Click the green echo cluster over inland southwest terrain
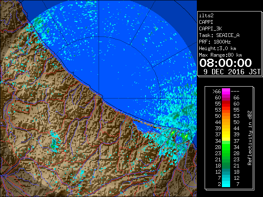This screenshot has height=197, width=263. coord(54,144)
